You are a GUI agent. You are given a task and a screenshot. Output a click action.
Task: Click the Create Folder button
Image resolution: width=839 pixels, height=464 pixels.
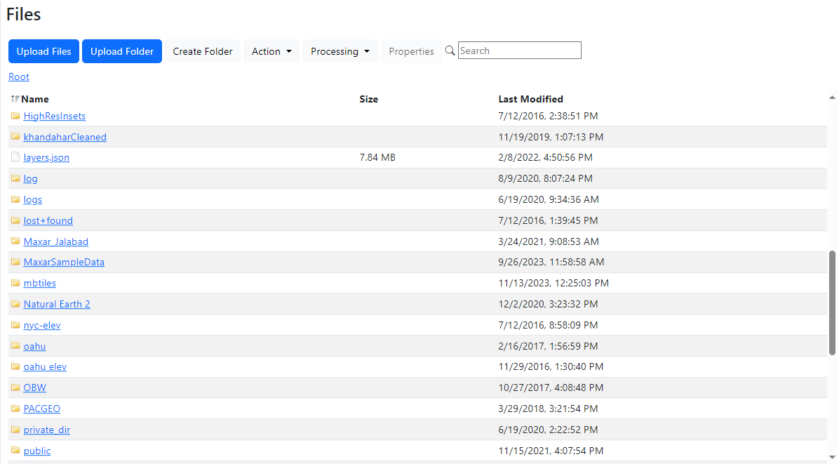203,51
